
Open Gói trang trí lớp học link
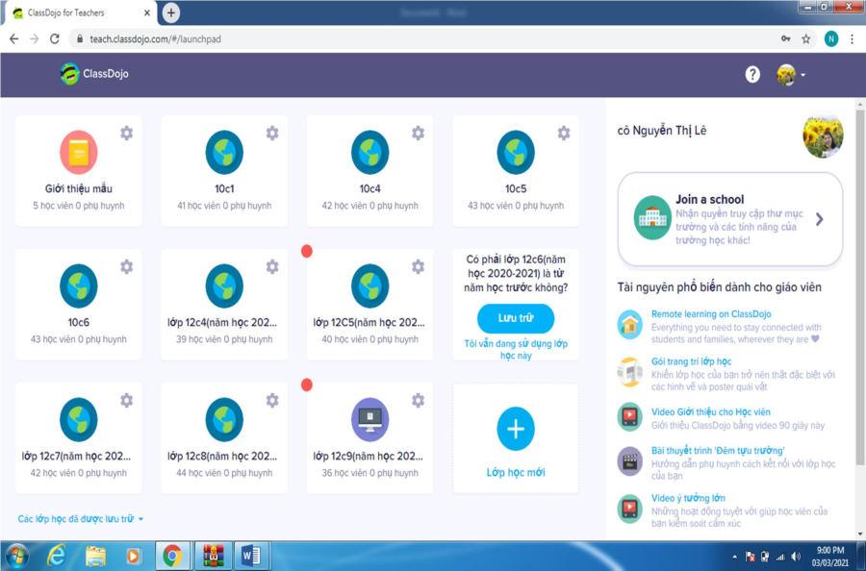click(692, 361)
